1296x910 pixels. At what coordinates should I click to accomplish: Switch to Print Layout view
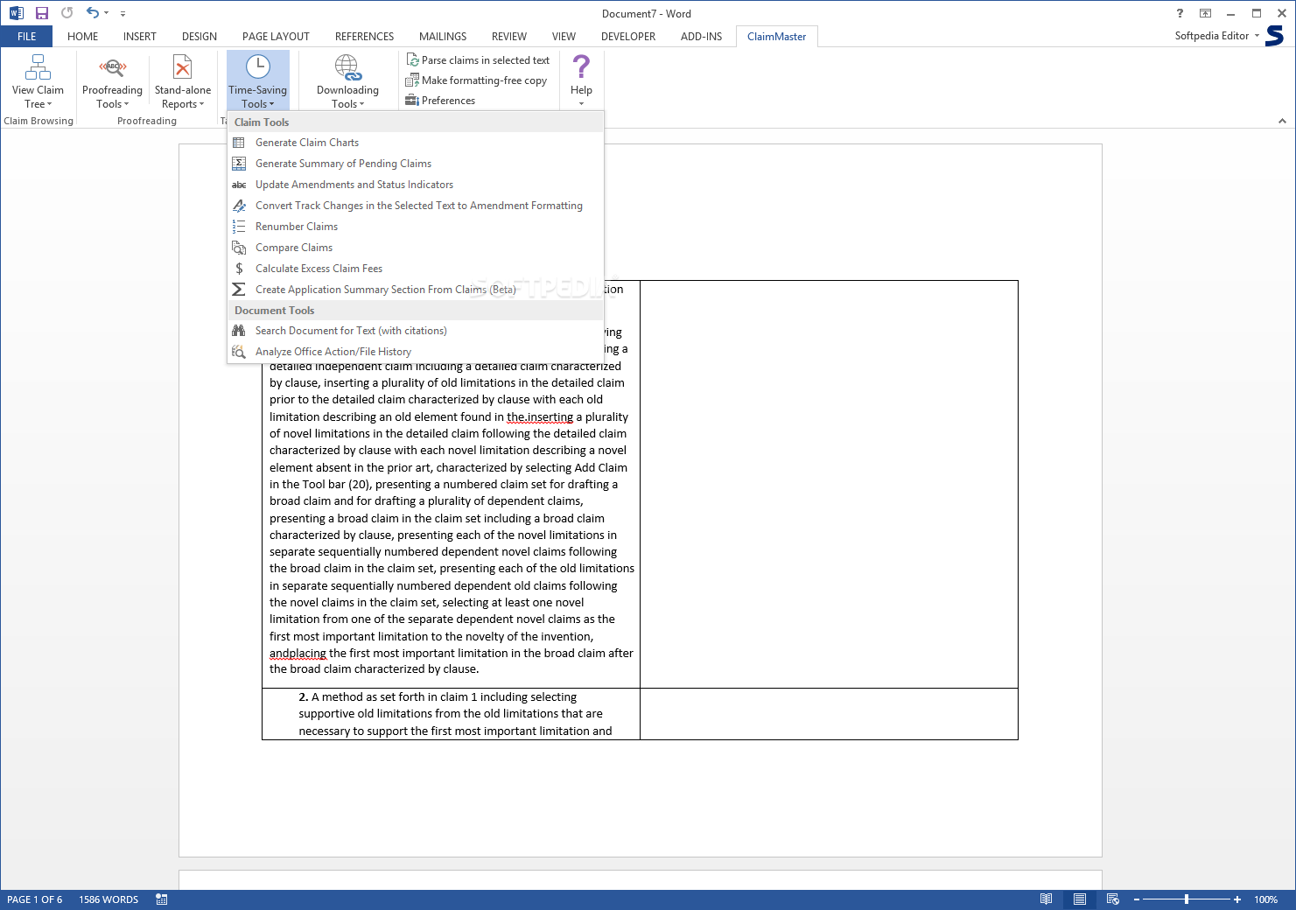pyautogui.click(x=1080, y=899)
